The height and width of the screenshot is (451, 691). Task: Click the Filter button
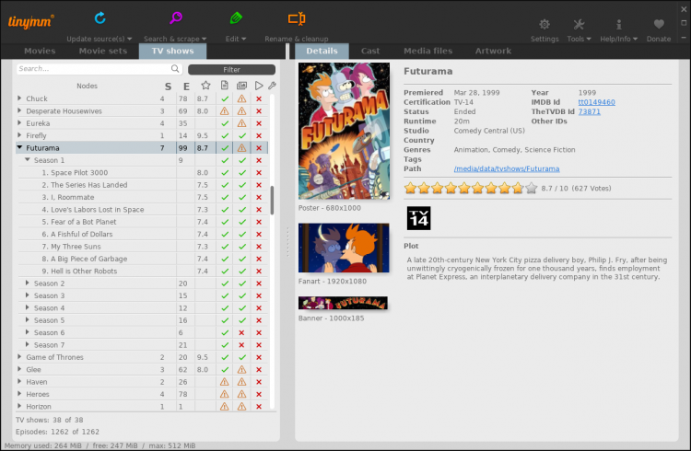coord(231,69)
